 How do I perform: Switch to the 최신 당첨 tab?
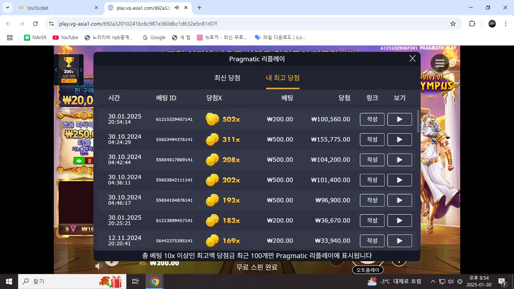click(227, 78)
